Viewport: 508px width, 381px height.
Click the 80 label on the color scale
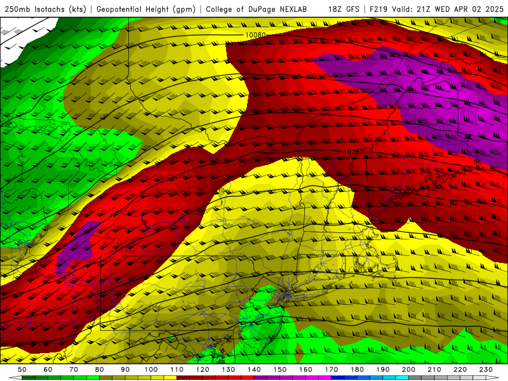[x=100, y=370]
